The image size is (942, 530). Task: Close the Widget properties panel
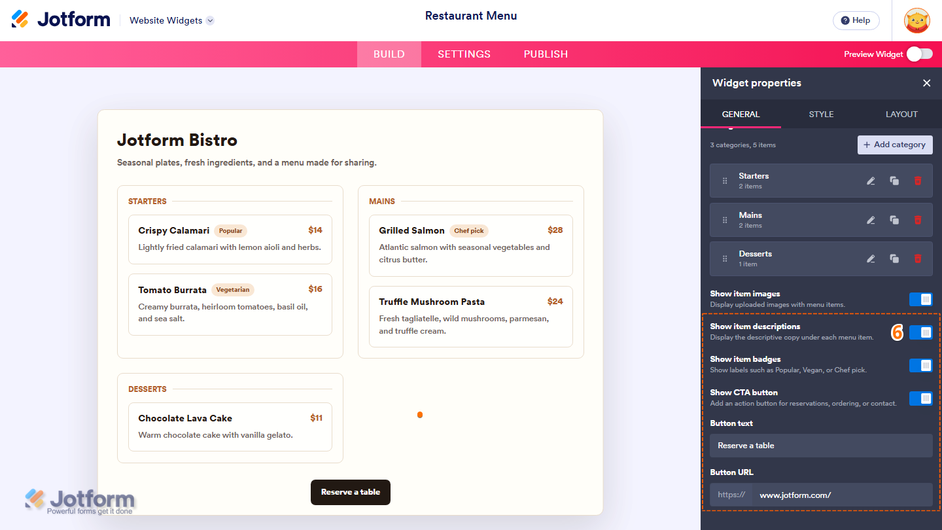(x=926, y=83)
